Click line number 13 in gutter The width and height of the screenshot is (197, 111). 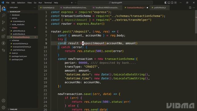[45, 59]
